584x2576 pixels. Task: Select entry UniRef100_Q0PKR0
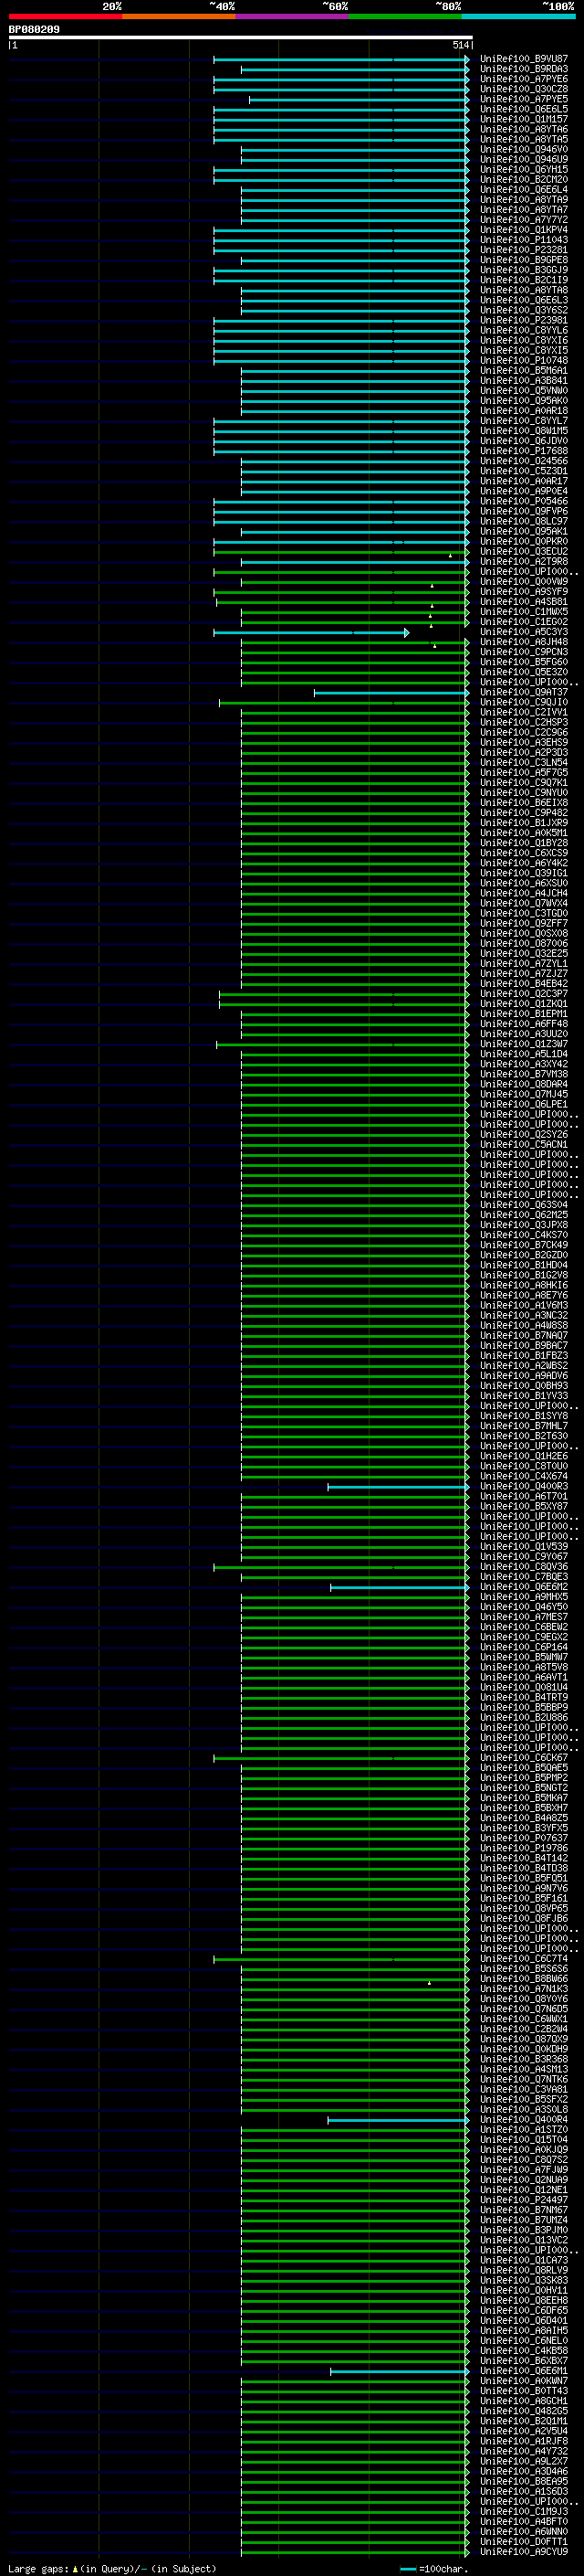click(x=524, y=541)
